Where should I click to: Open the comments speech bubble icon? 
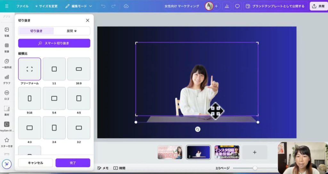point(237,6)
